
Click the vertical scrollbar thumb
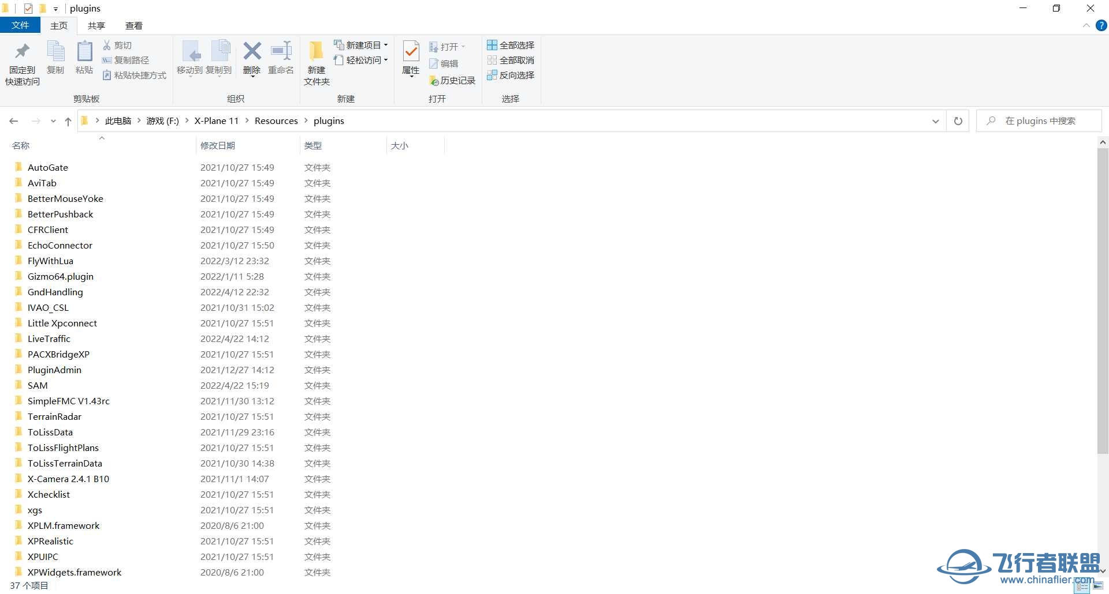pos(1103,301)
